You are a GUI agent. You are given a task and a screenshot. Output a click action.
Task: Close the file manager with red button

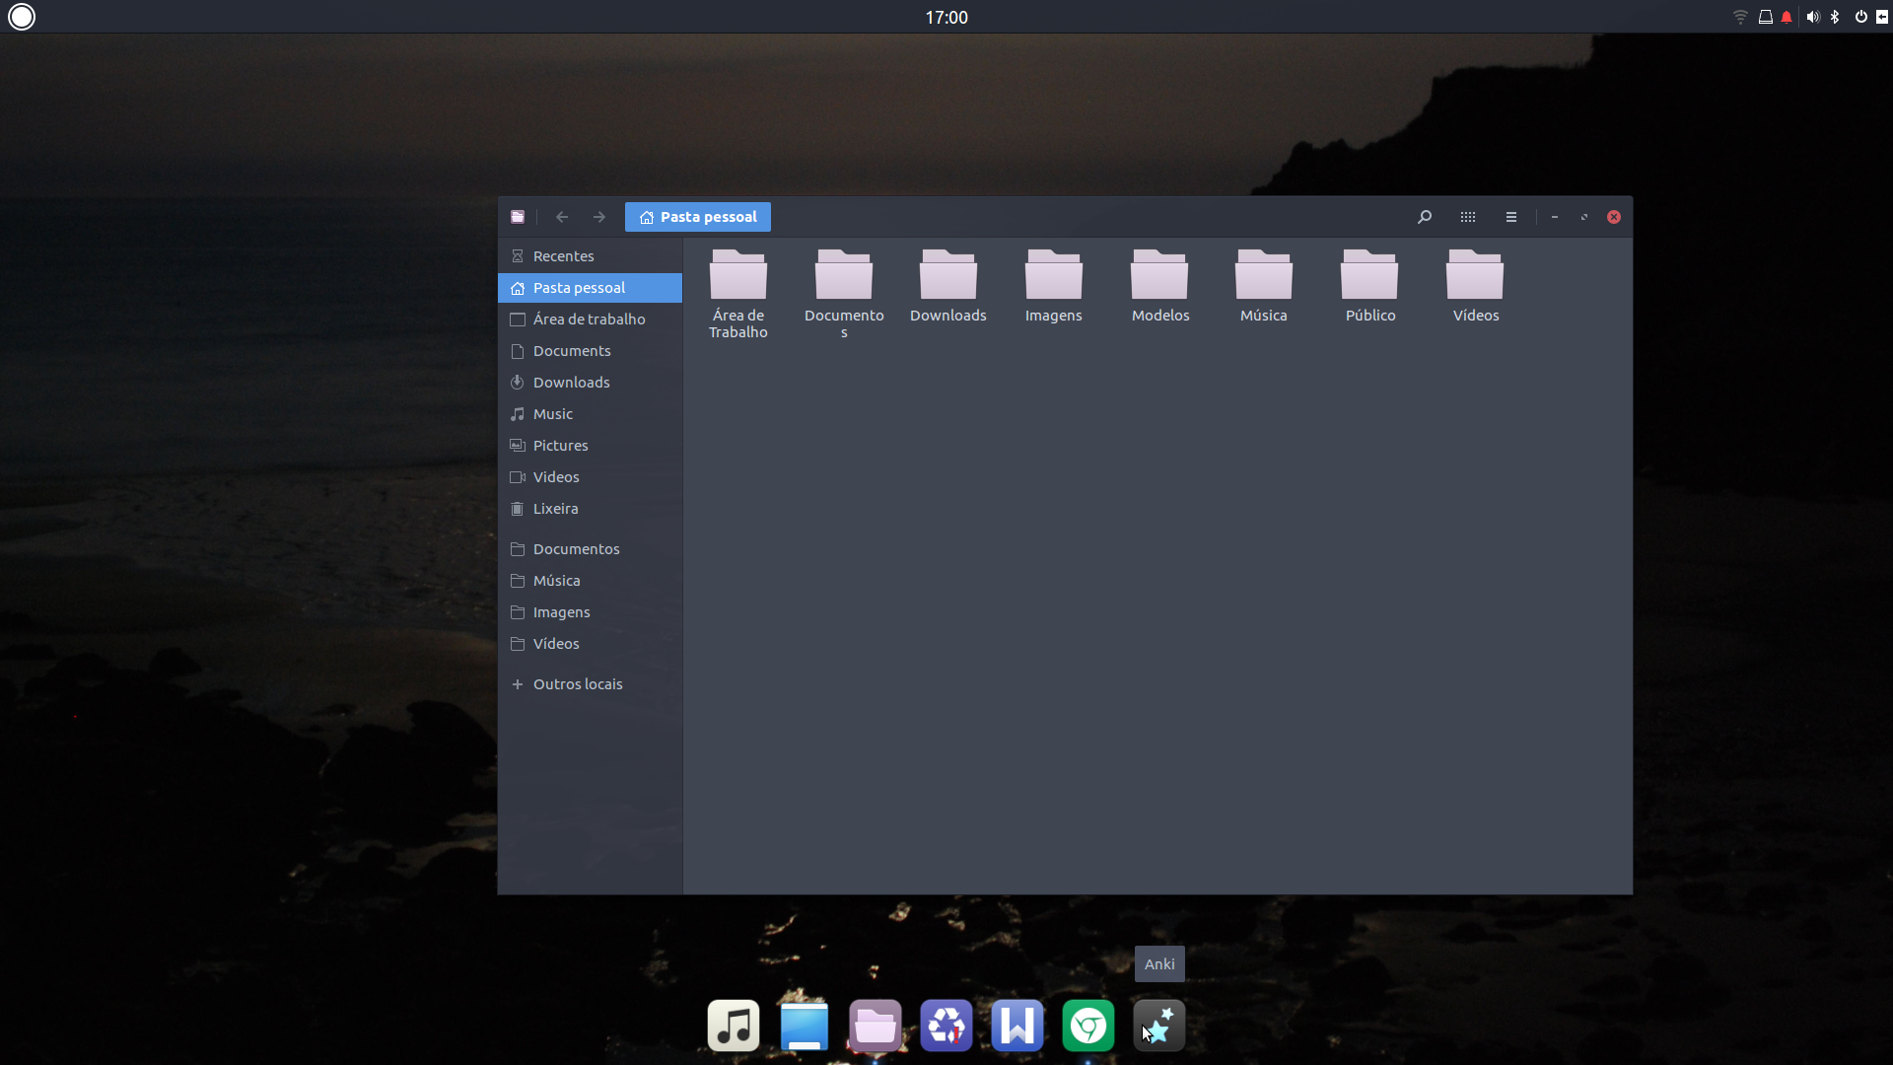click(x=1614, y=217)
